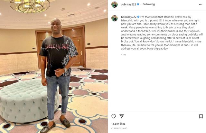Open bobrisky222 username in the post header
The image size is (206, 133).
128,4
